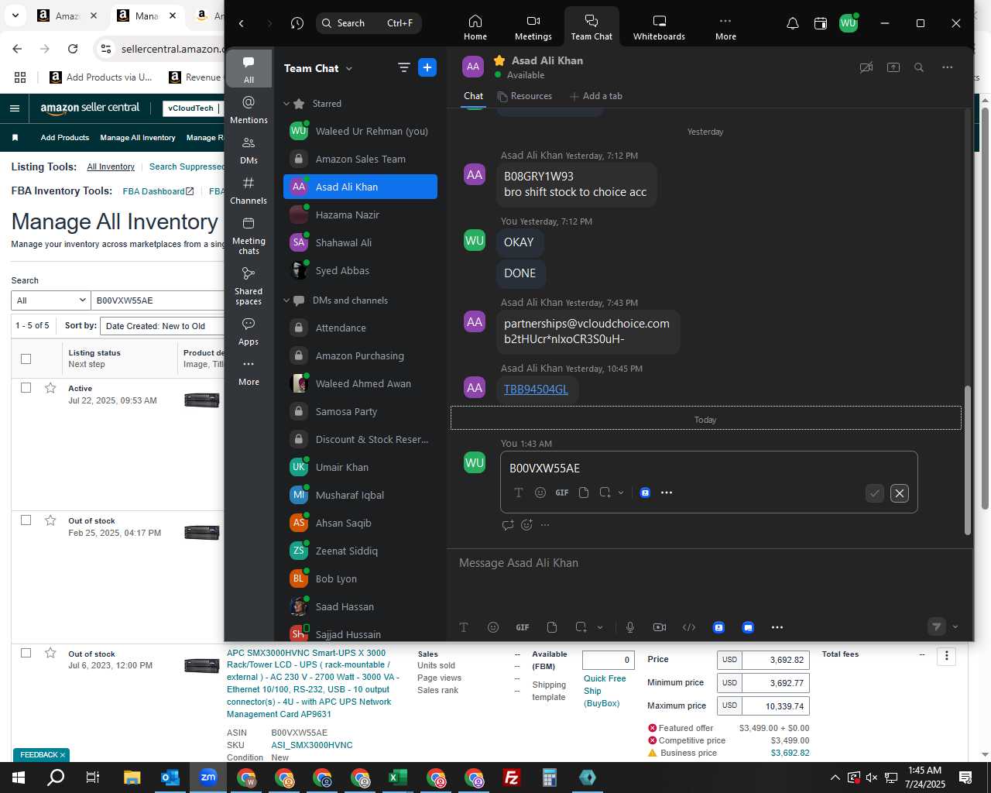Open FBA Dashboard link
This screenshot has height=793, width=991.
tap(158, 191)
